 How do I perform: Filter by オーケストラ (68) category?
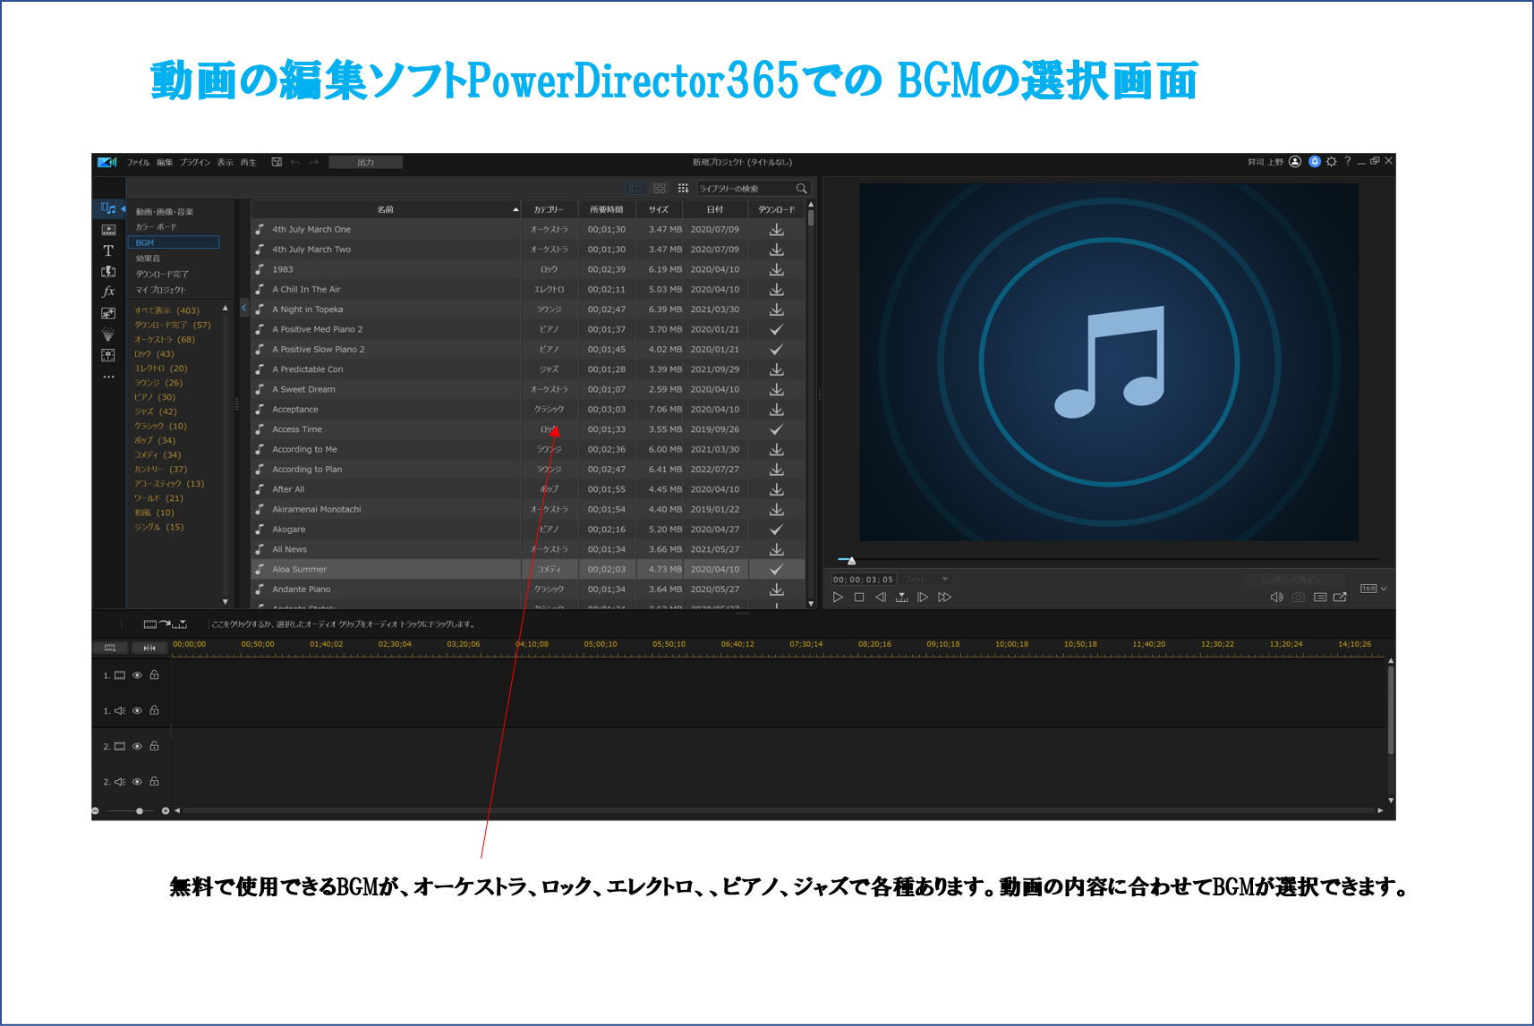pyautogui.click(x=165, y=340)
